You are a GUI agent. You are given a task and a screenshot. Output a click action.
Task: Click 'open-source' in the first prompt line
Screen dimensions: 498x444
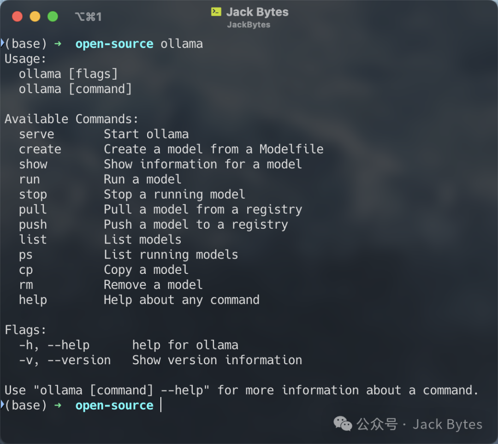[114, 44]
